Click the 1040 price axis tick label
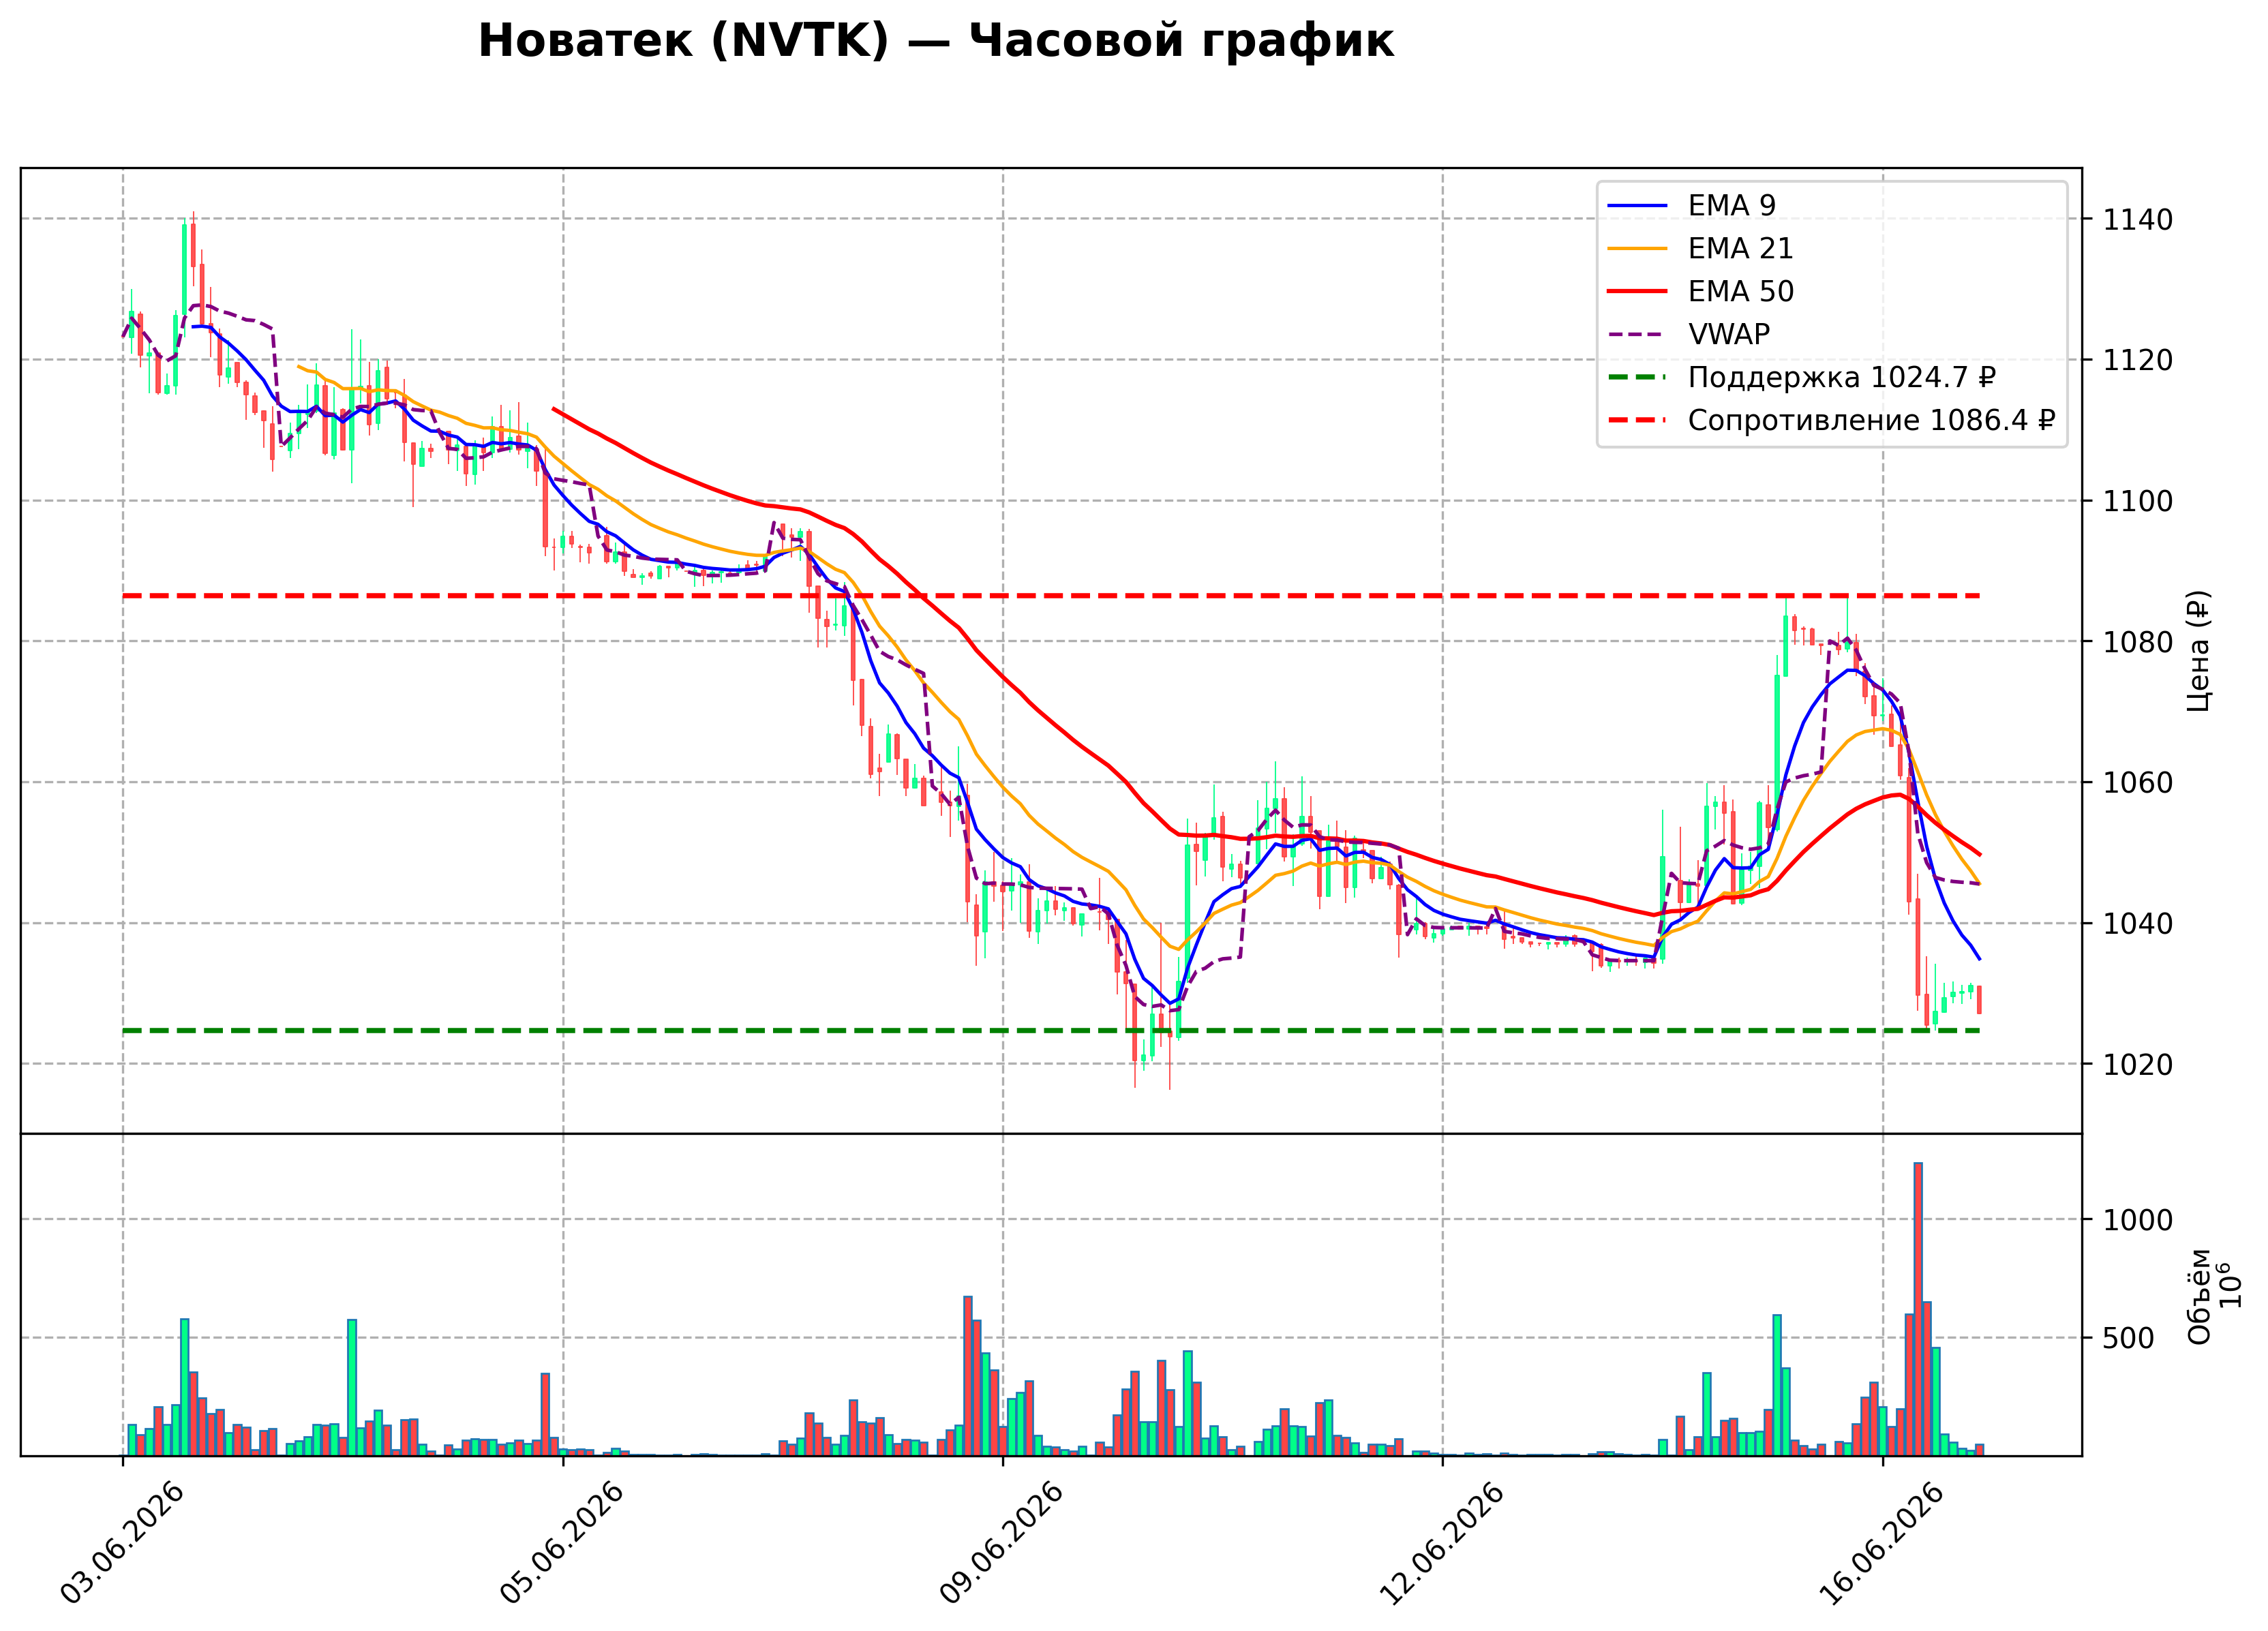The image size is (2268, 1631). [x=2137, y=924]
